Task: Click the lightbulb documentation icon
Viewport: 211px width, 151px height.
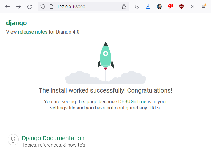Action: 13,140
